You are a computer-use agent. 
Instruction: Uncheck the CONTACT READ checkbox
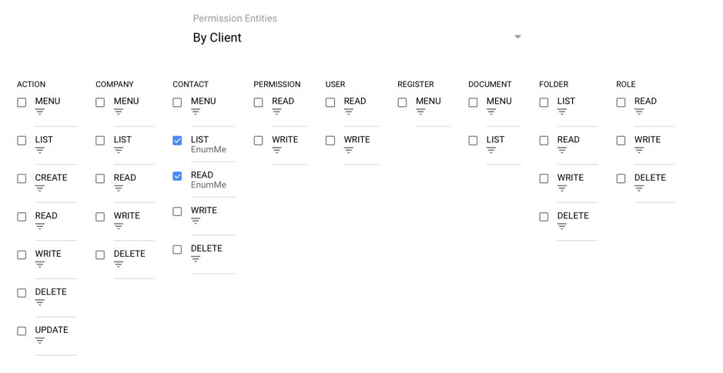click(x=177, y=176)
